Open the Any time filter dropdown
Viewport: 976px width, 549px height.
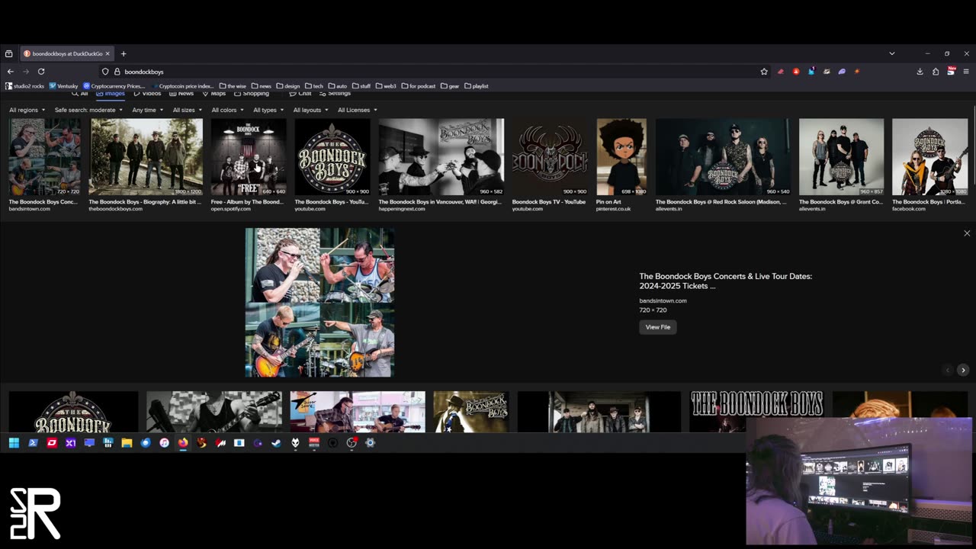pos(148,110)
